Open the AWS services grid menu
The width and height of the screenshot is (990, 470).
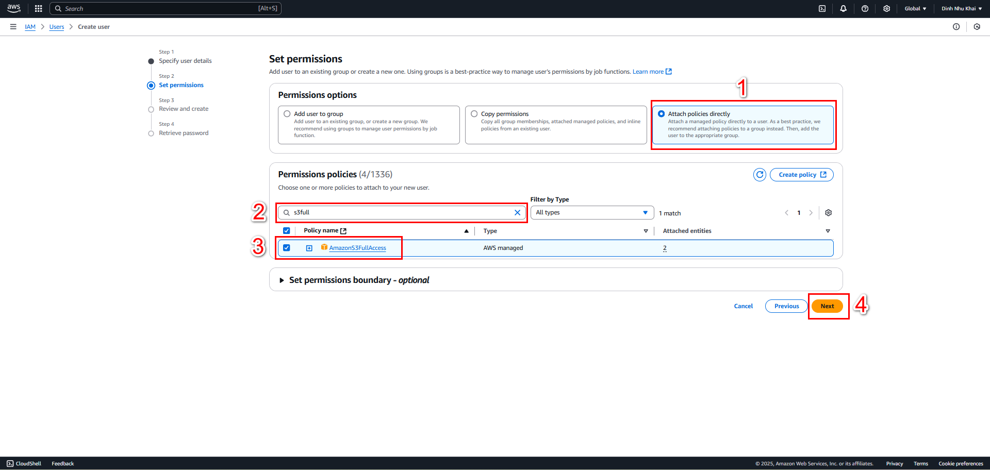38,9
